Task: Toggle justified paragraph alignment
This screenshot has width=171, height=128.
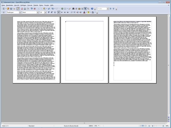Action: [x=68, y=12]
